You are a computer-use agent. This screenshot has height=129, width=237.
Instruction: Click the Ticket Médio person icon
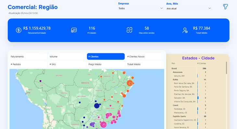pos(185,30)
